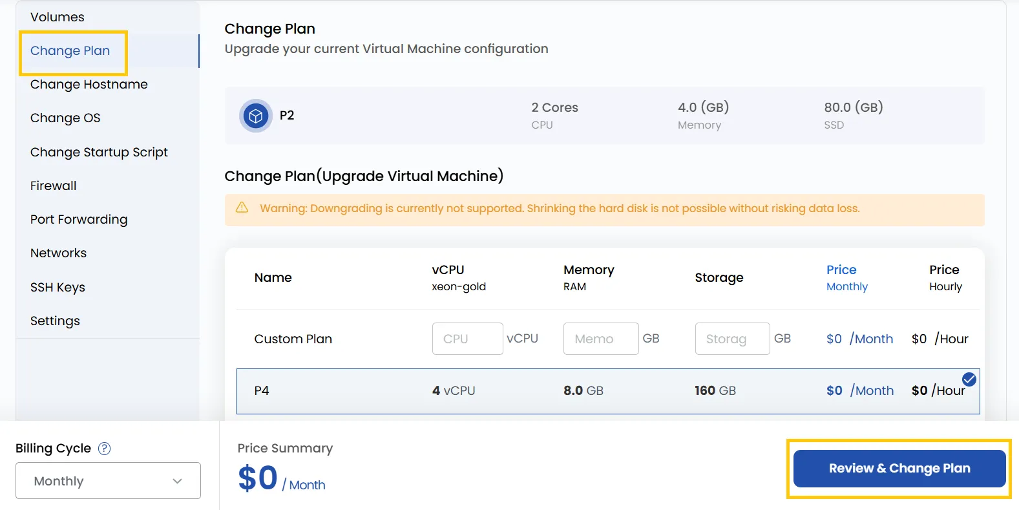Open Settings in the sidebar
The height and width of the screenshot is (510, 1019).
[x=55, y=321]
